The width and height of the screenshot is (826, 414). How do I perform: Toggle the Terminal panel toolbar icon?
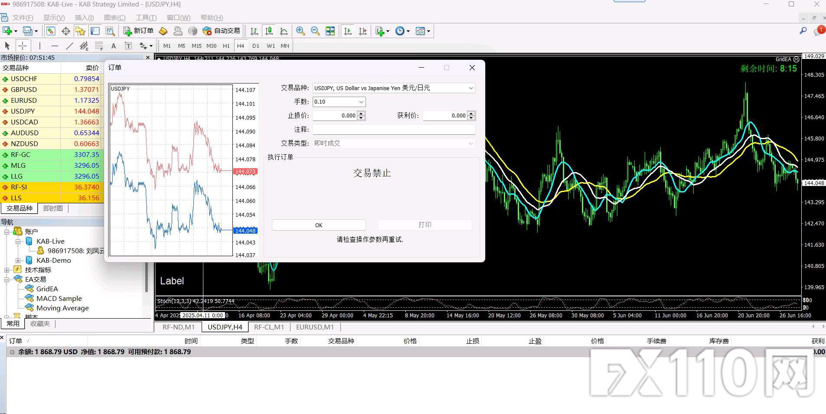[95, 31]
